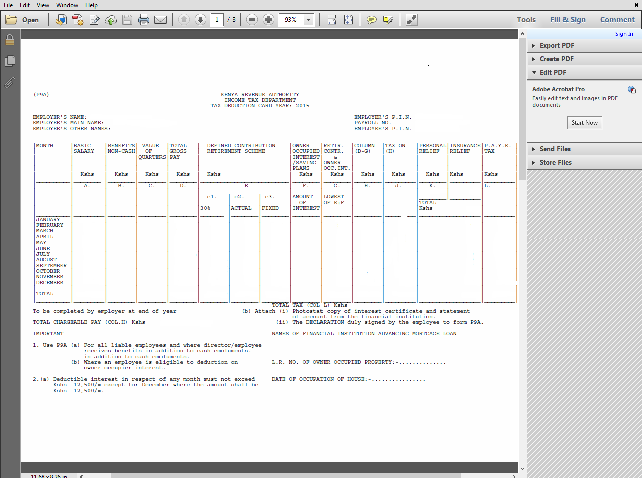
Task: Open the Print dialog
Action: point(144,20)
